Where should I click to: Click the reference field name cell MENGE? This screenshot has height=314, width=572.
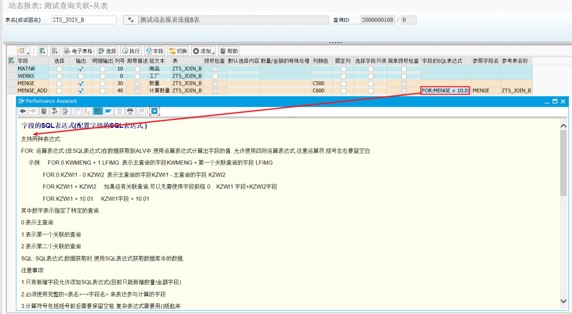[486, 91]
